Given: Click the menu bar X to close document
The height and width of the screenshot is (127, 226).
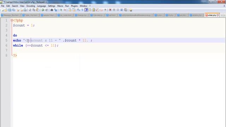Looking at the screenshot, I should 224,6.
